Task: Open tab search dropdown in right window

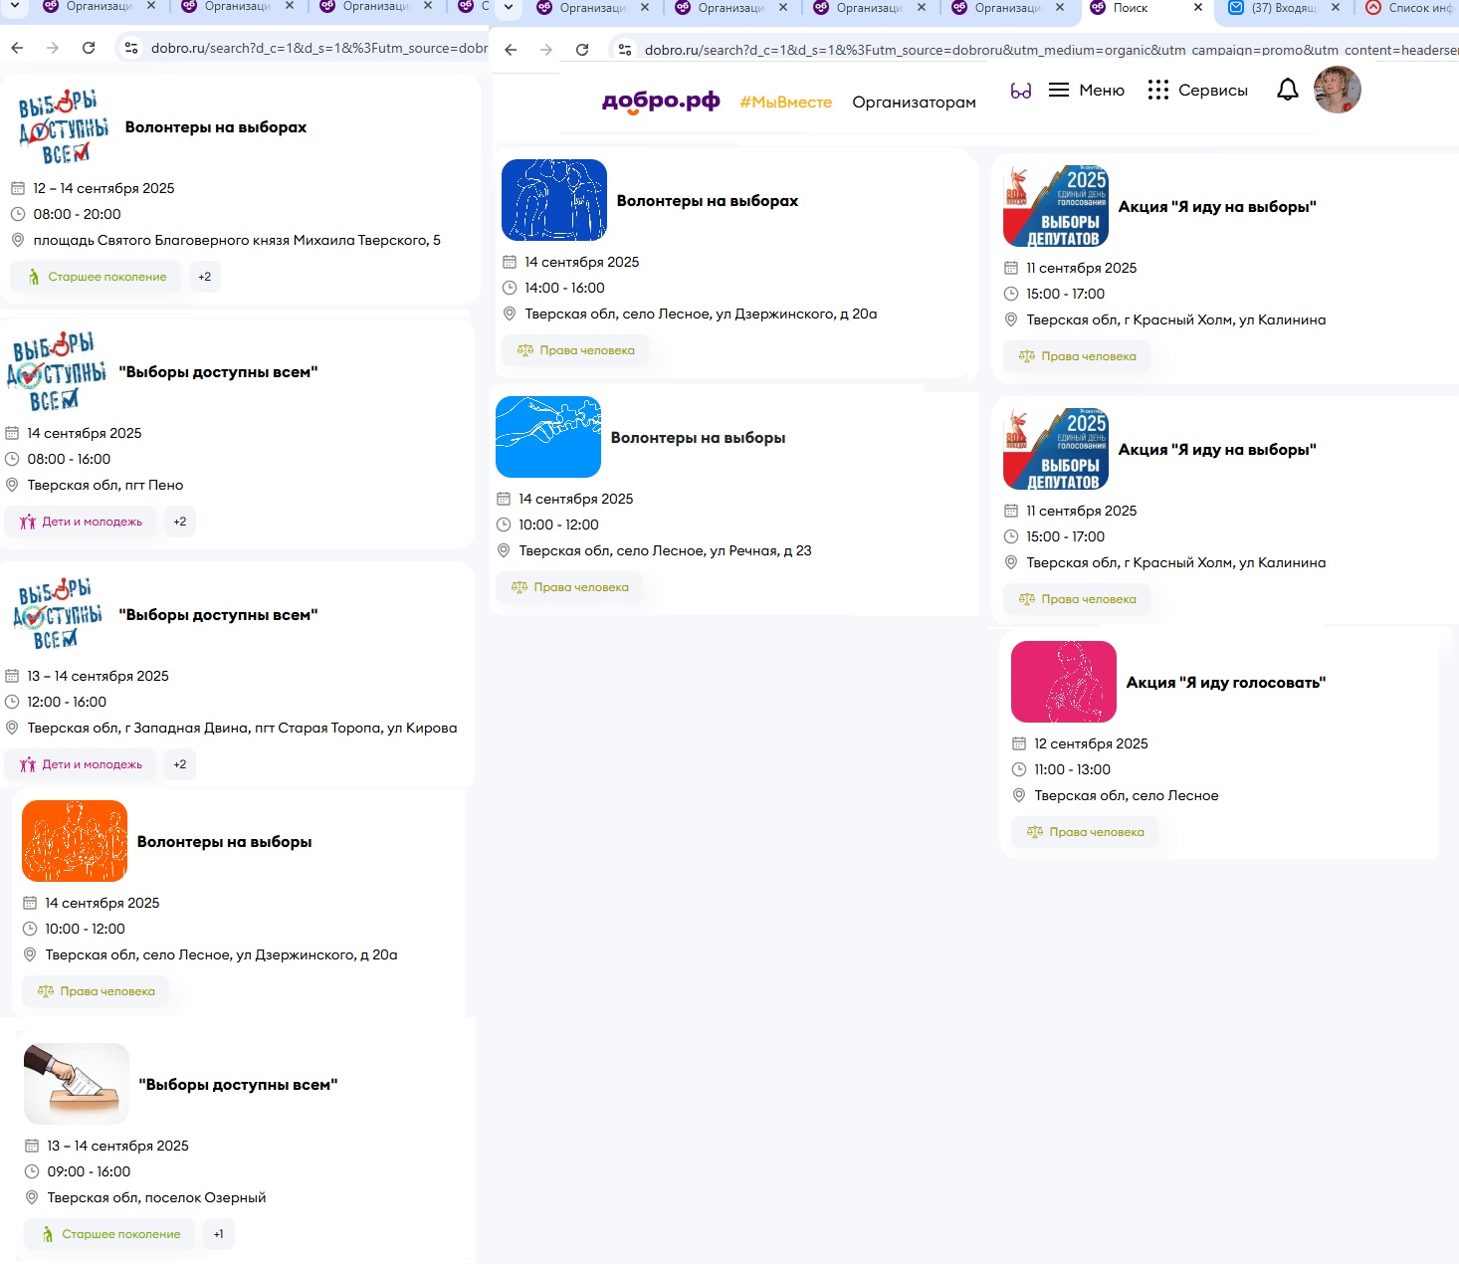Action: [x=509, y=8]
